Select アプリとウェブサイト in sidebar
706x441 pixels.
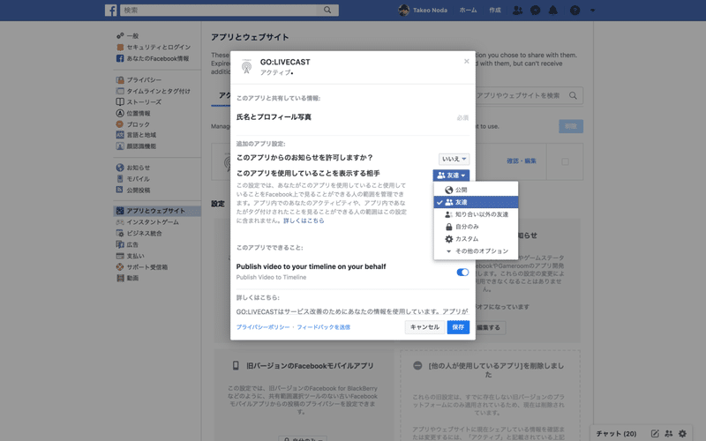(157, 211)
